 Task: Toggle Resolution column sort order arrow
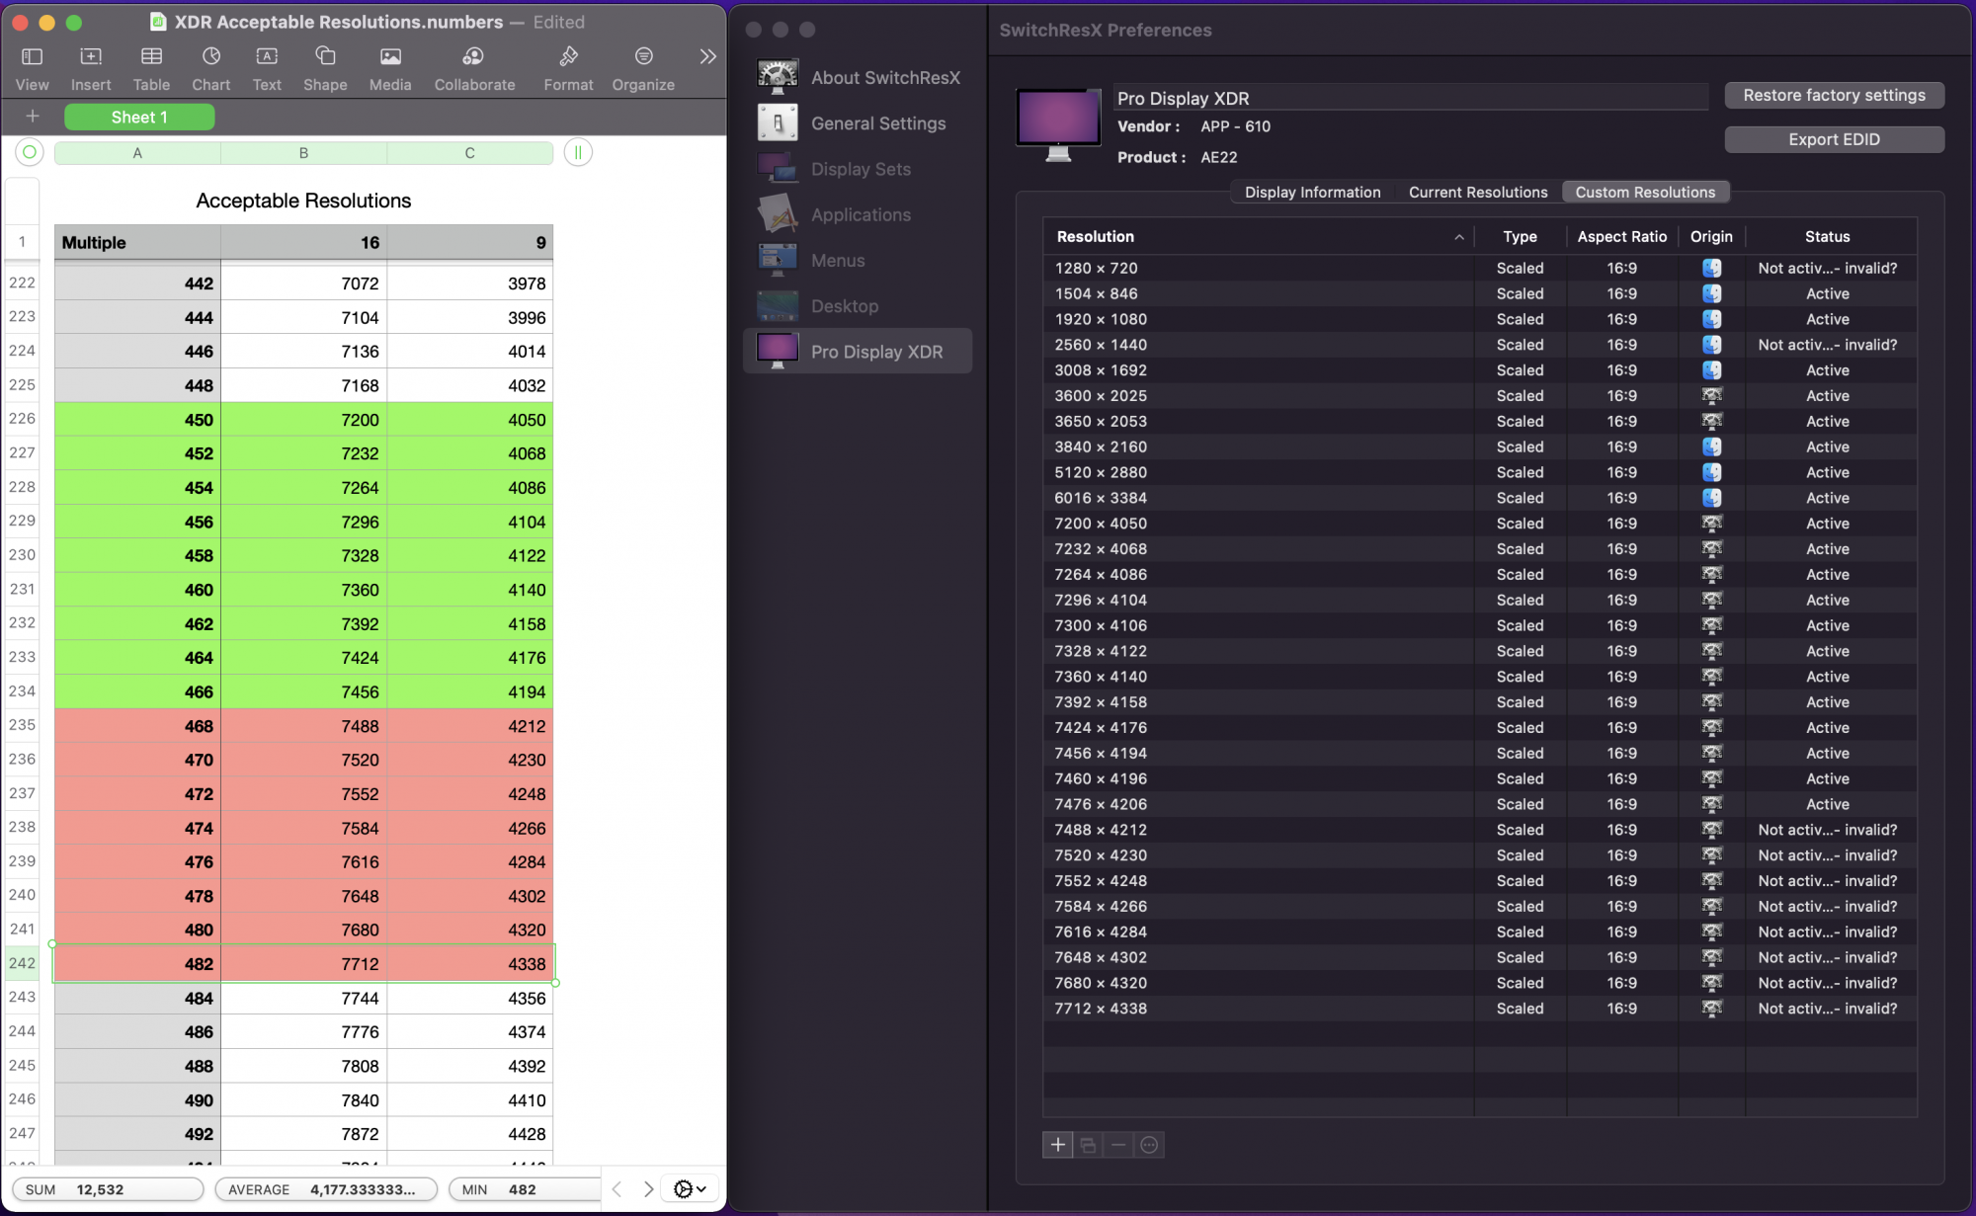[1458, 237]
